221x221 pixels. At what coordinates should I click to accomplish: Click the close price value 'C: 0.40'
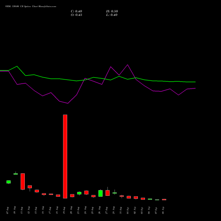(76, 11)
